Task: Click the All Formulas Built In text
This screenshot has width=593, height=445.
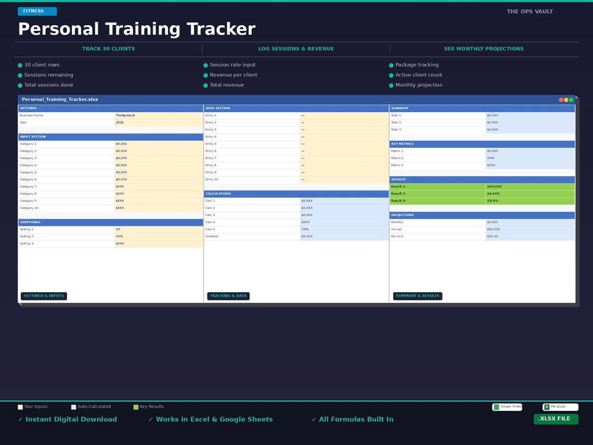Action: [x=356, y=419]
